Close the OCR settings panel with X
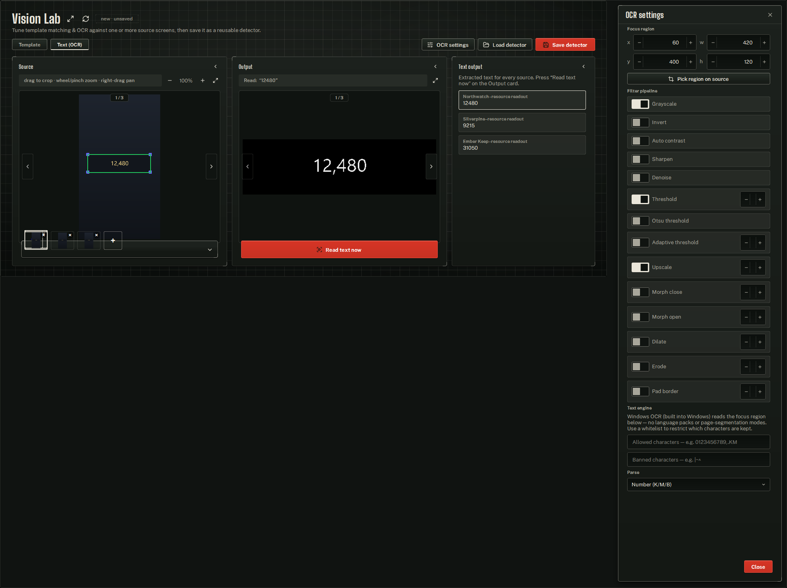Viewport: 787px width, 588px height. (x=770, y=15)
